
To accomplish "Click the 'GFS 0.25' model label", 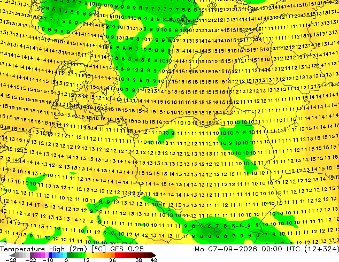I will point(127,249).
